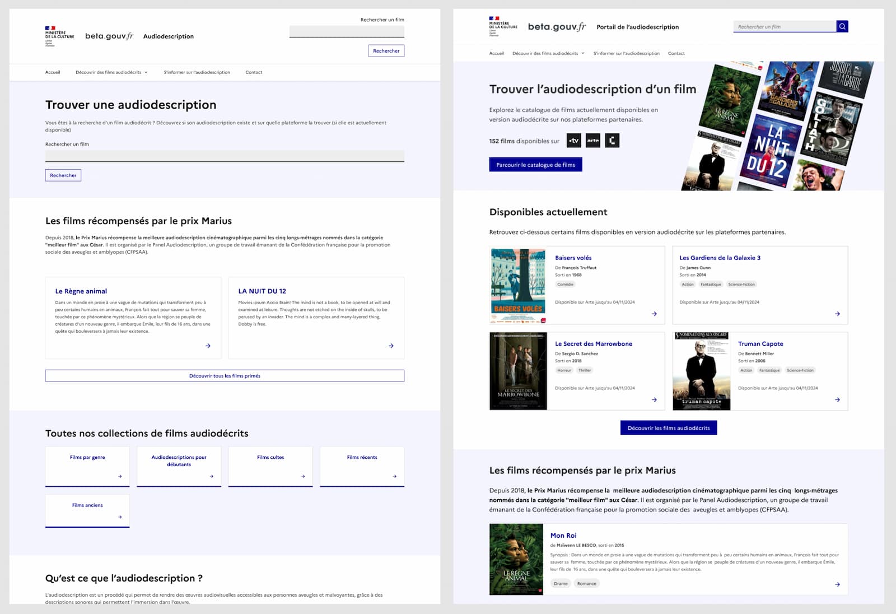
Task: Expand 'Découvrir des films audiodécrits' under the Audiodescription header
Action: click(111, 72)
